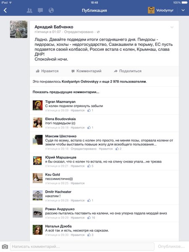Tap the back arrow in header
189x252 pixels.
click(x=5, y=10)
